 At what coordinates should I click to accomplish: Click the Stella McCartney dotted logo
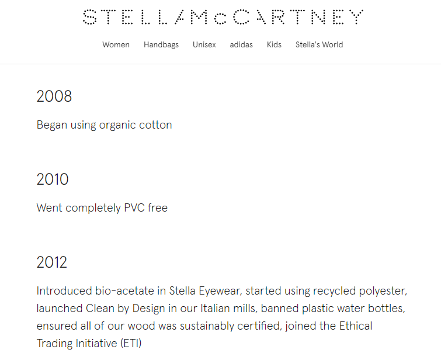[x=223, y=17]
